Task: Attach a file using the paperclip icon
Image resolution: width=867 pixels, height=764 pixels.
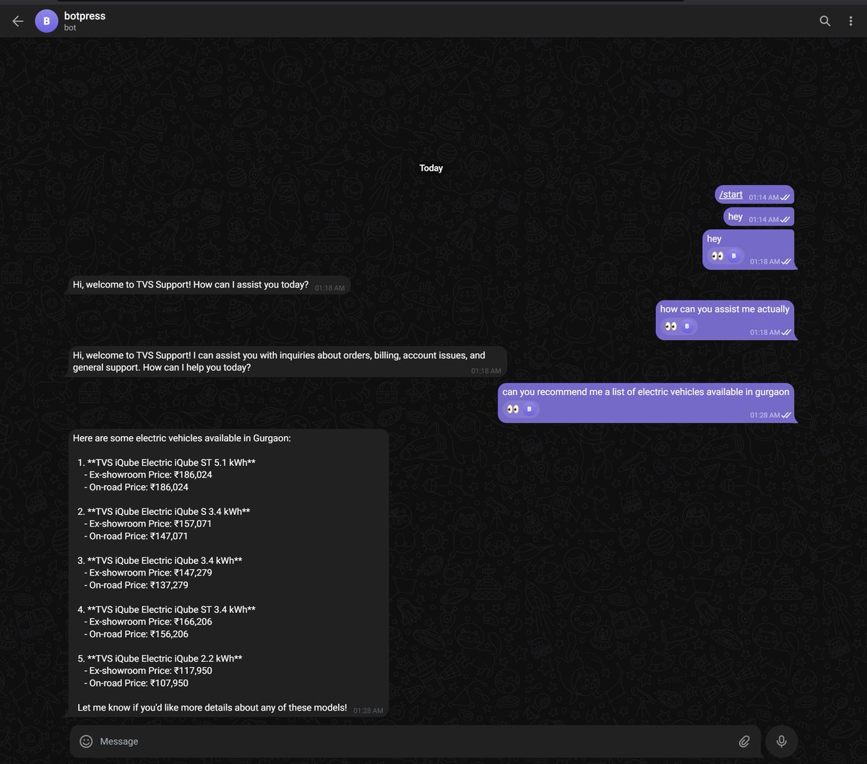Action: [745, 741]
